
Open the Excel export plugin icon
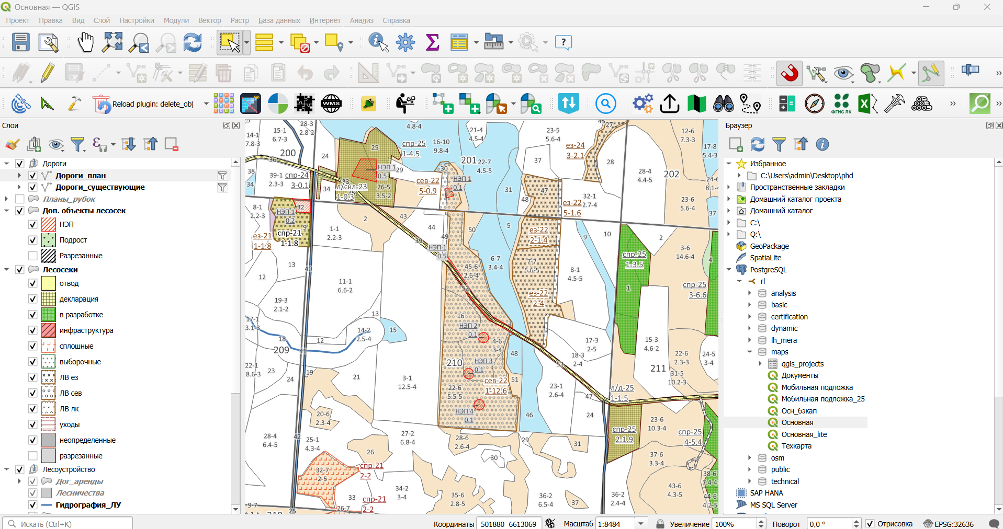[868, 104]
